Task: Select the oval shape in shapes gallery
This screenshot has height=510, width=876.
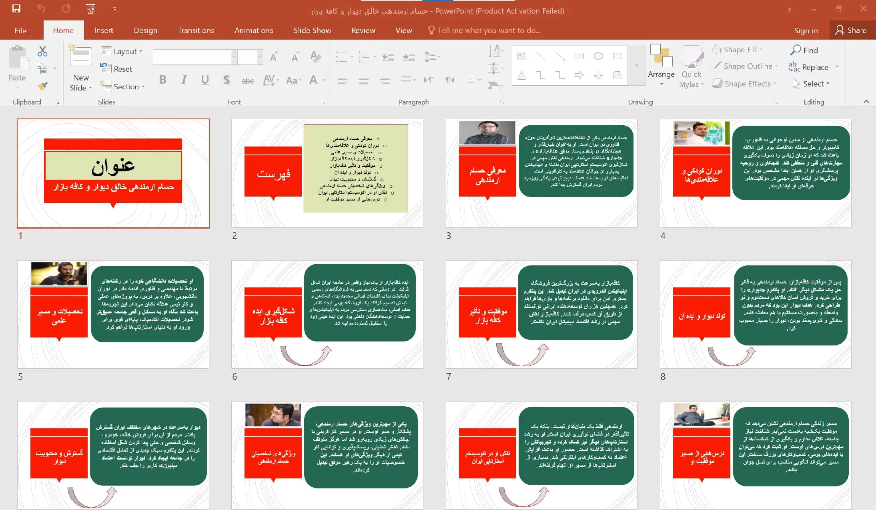Action: pyautogui.click(x=598, y=56)
